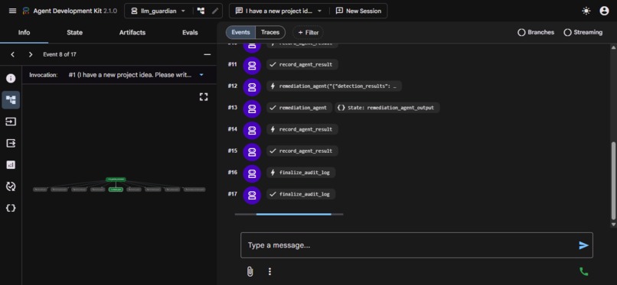The width and height of the screenshot is (617, 285).
Task: Go to the previous event arrow
Action: [12, 54]
